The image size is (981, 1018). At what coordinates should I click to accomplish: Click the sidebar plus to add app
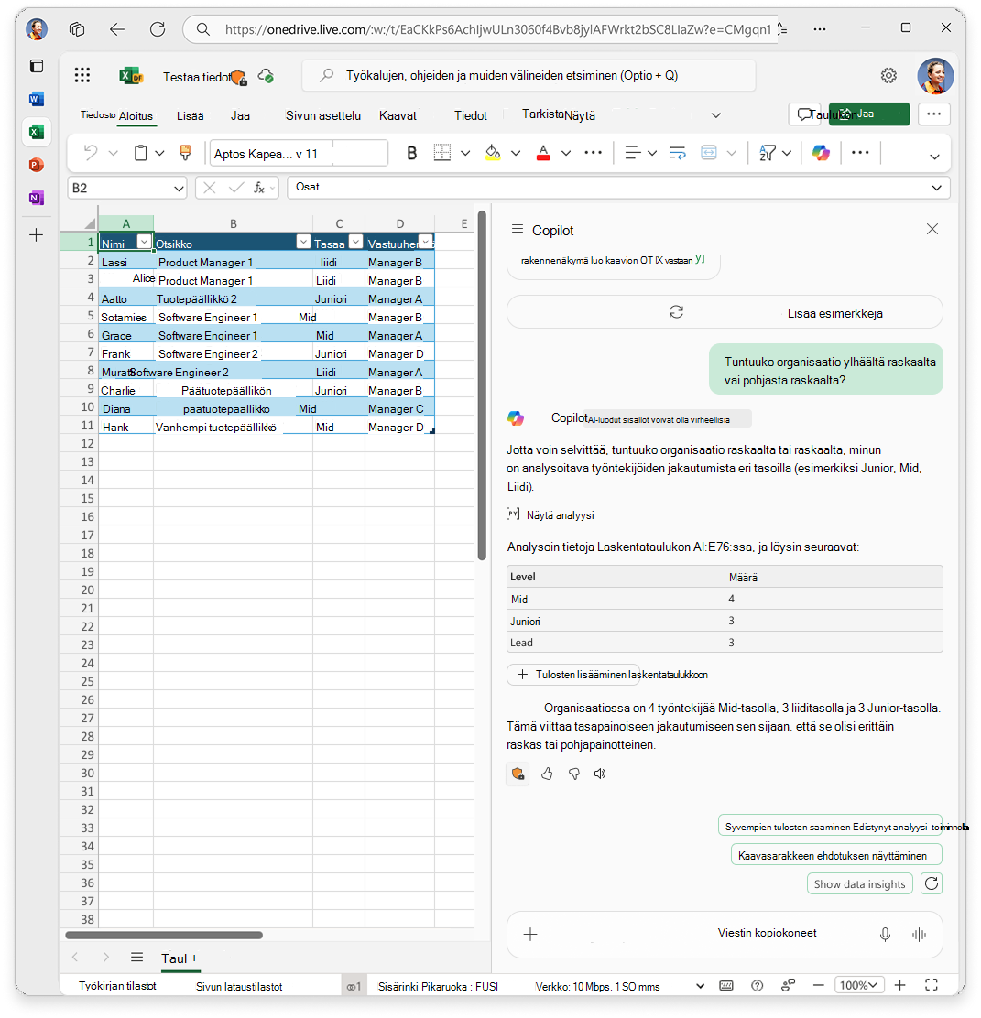pyautogui.click(x=37, y=235)
